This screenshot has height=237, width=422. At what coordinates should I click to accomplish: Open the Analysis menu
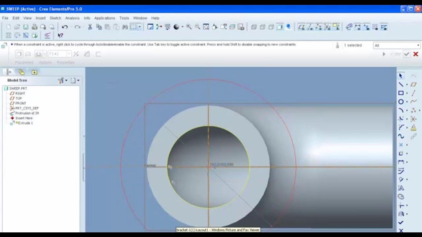click(x=72, y=18)
